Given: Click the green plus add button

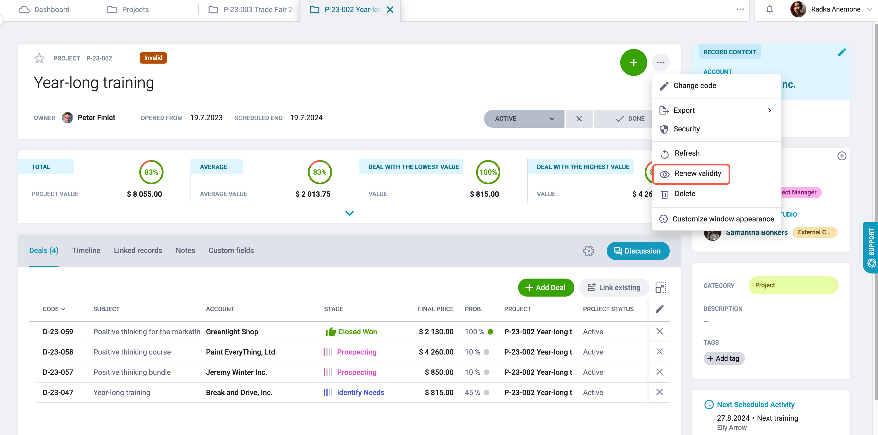Looking at the screenshot, I should 633,62.
